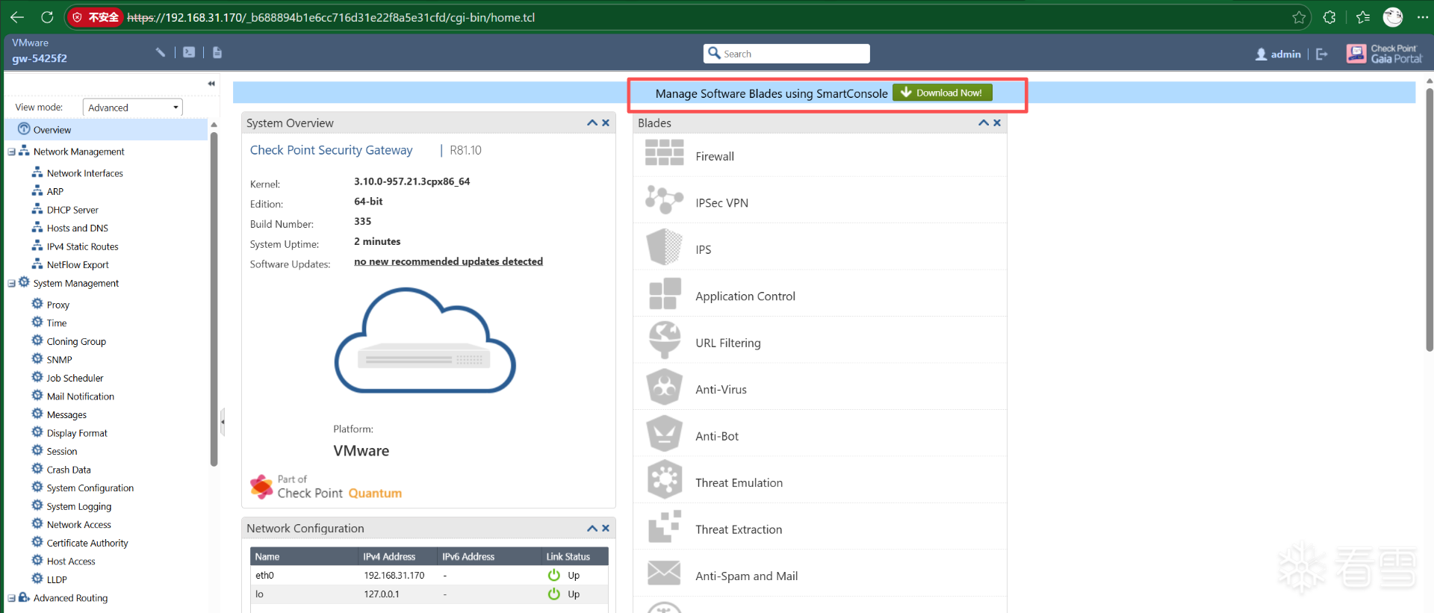Open Certificate Authority page
Viewport: 1434px width, 613px height.
[87, 543]
